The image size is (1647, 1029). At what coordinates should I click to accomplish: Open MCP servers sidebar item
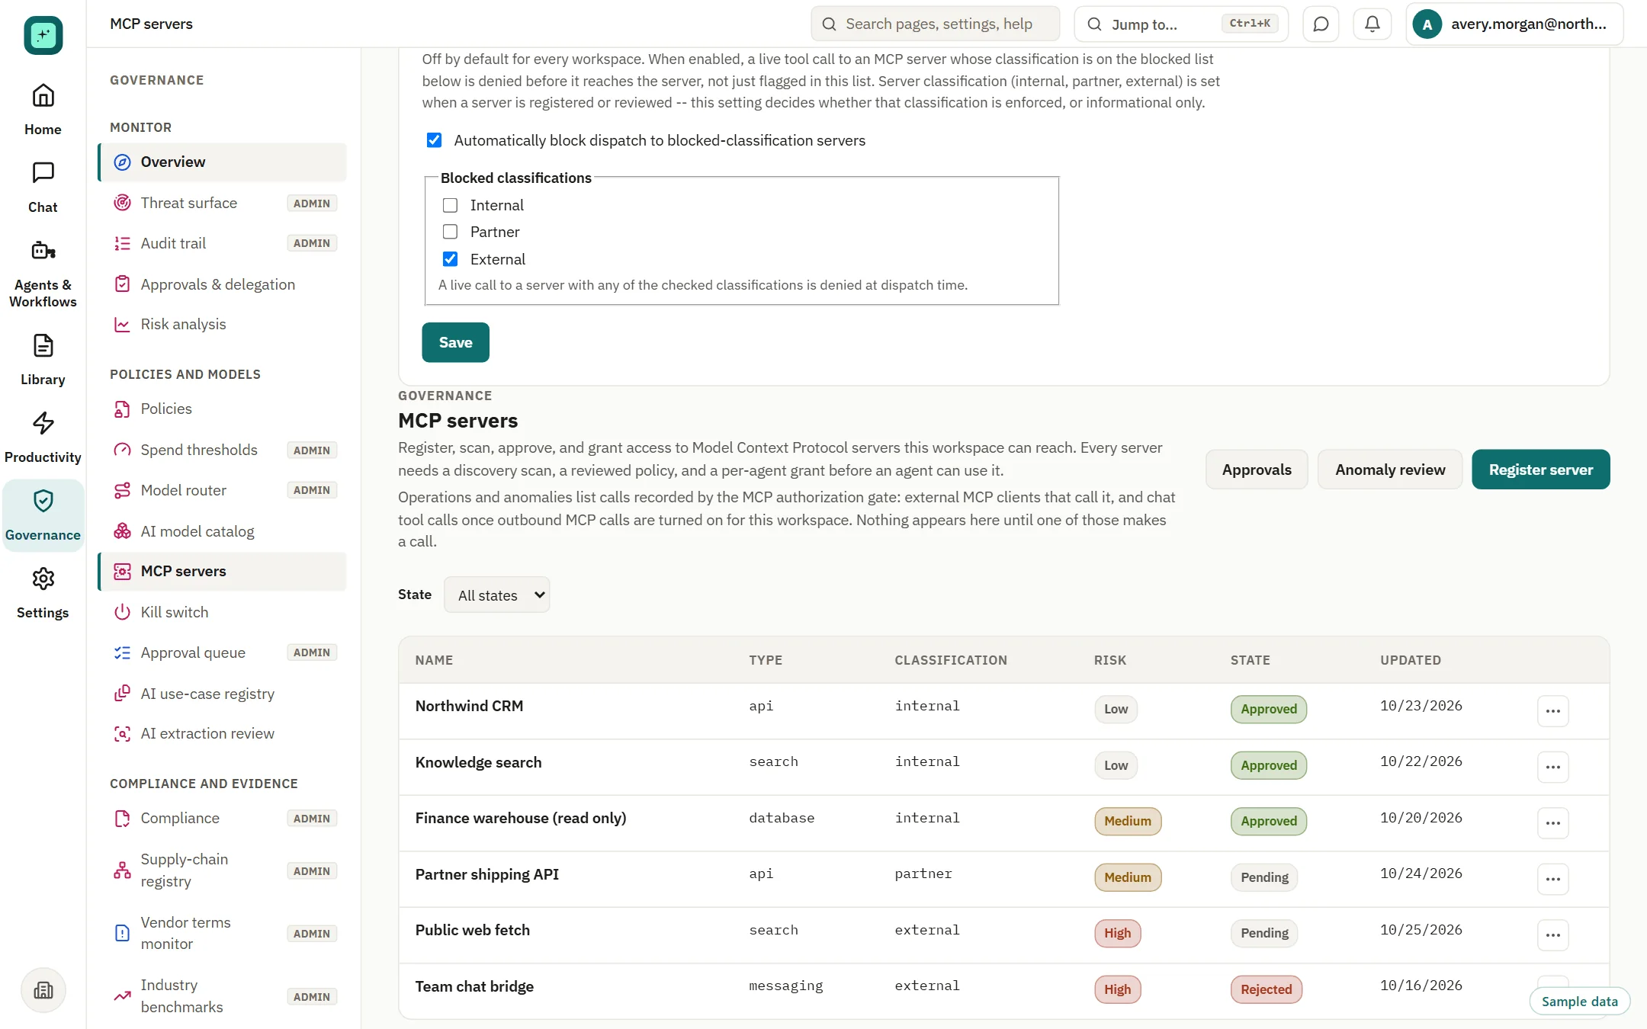click(x=223, y=571)
